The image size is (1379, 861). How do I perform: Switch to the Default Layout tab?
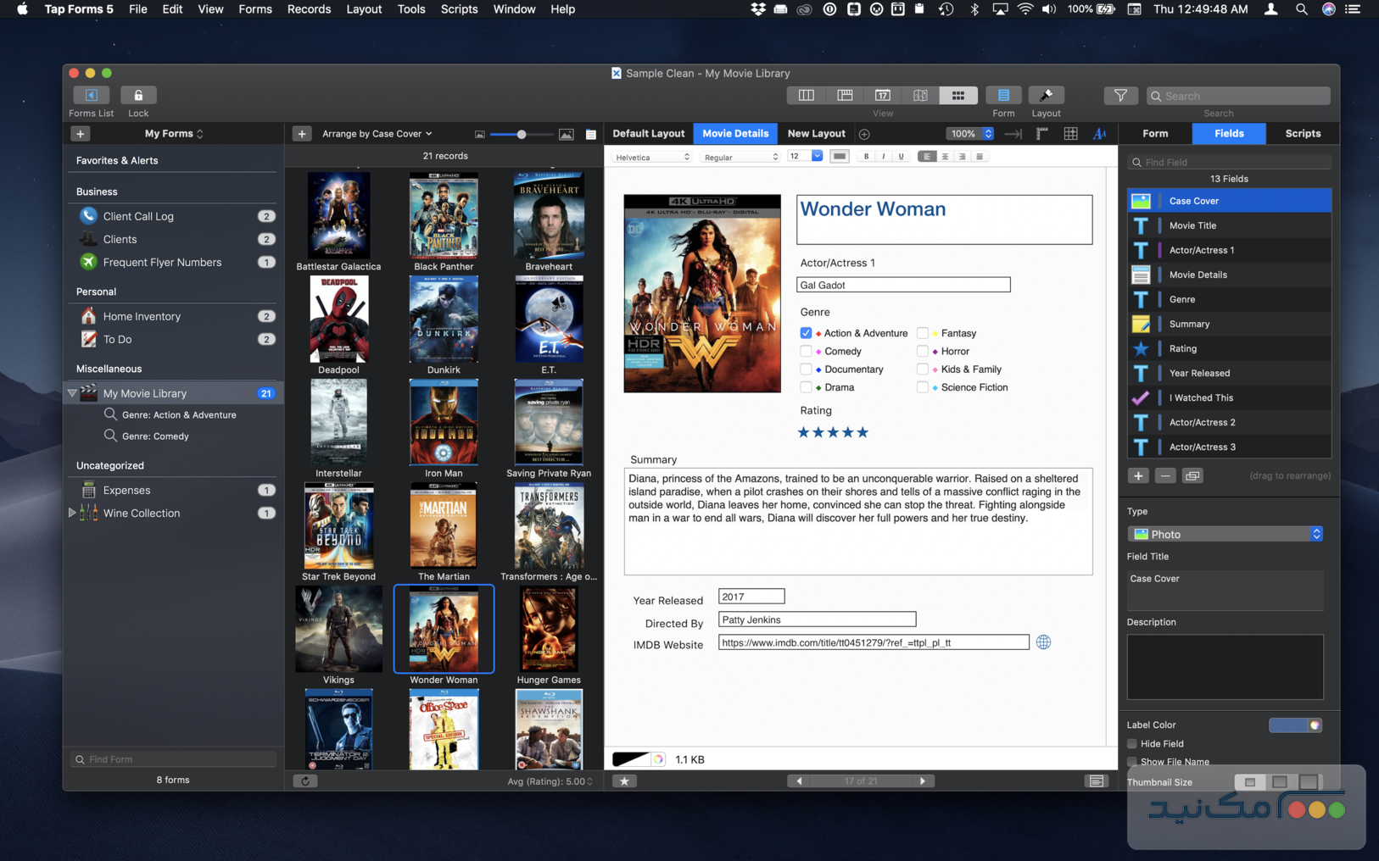point(649,133)
